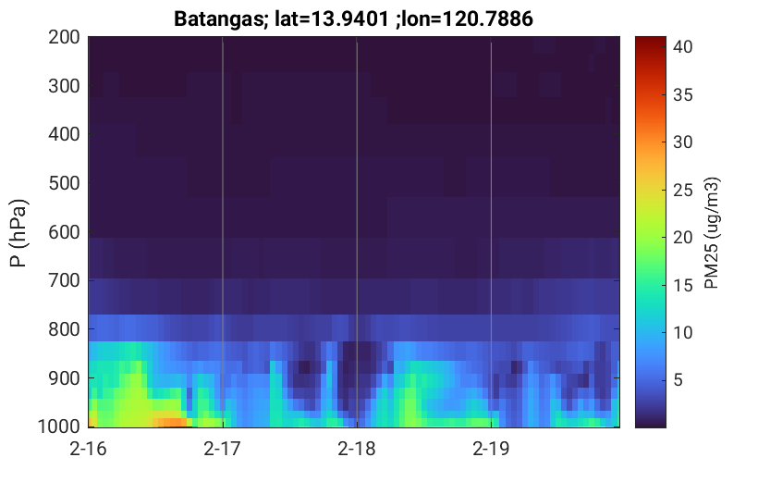Click the y-axis tick label '800'
This screenshot has height=482, width=770.
64,329
